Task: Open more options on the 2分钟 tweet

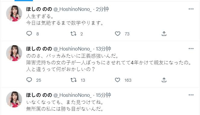Action: coord(191,9)
